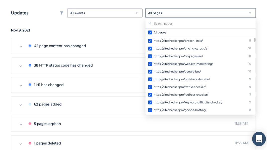Select the sitechecker.pro/google-bot/ URL text
The height and width of the screenshot is (150, 267).
tap(177, 71)
